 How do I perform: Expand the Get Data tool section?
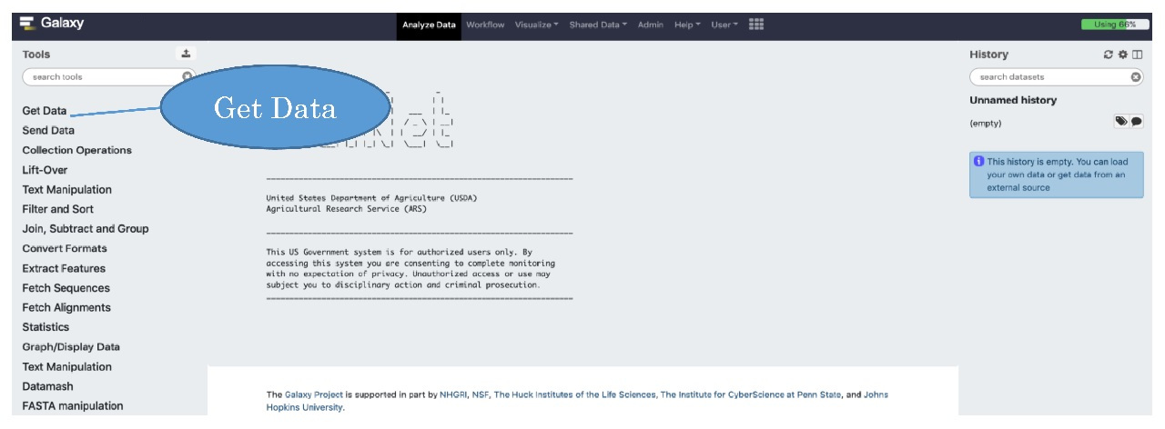coord(45,111)
